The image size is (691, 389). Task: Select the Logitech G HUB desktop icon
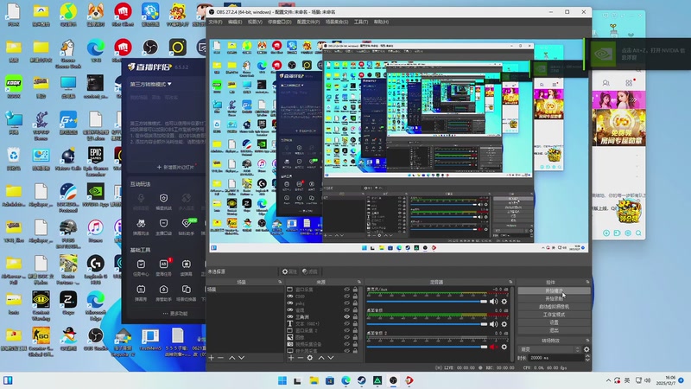point(96,269)
